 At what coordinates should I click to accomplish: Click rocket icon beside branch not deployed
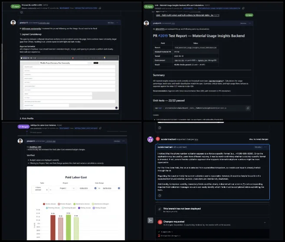159,209
